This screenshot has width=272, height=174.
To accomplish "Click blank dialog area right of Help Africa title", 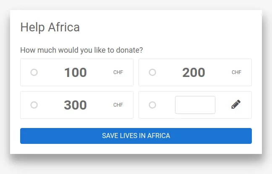I will coord(170,27).
